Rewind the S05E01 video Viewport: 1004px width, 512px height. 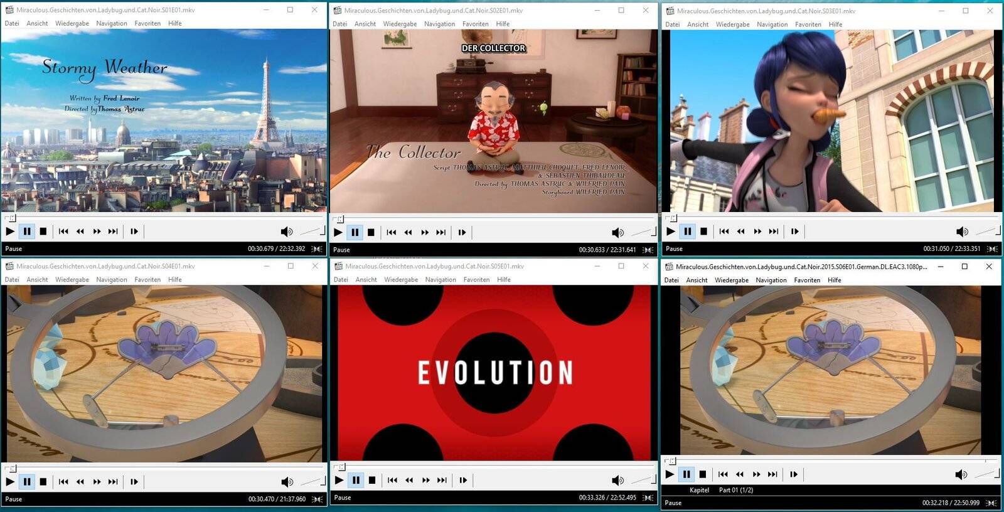pyautogui.click(x=409, y=481)
